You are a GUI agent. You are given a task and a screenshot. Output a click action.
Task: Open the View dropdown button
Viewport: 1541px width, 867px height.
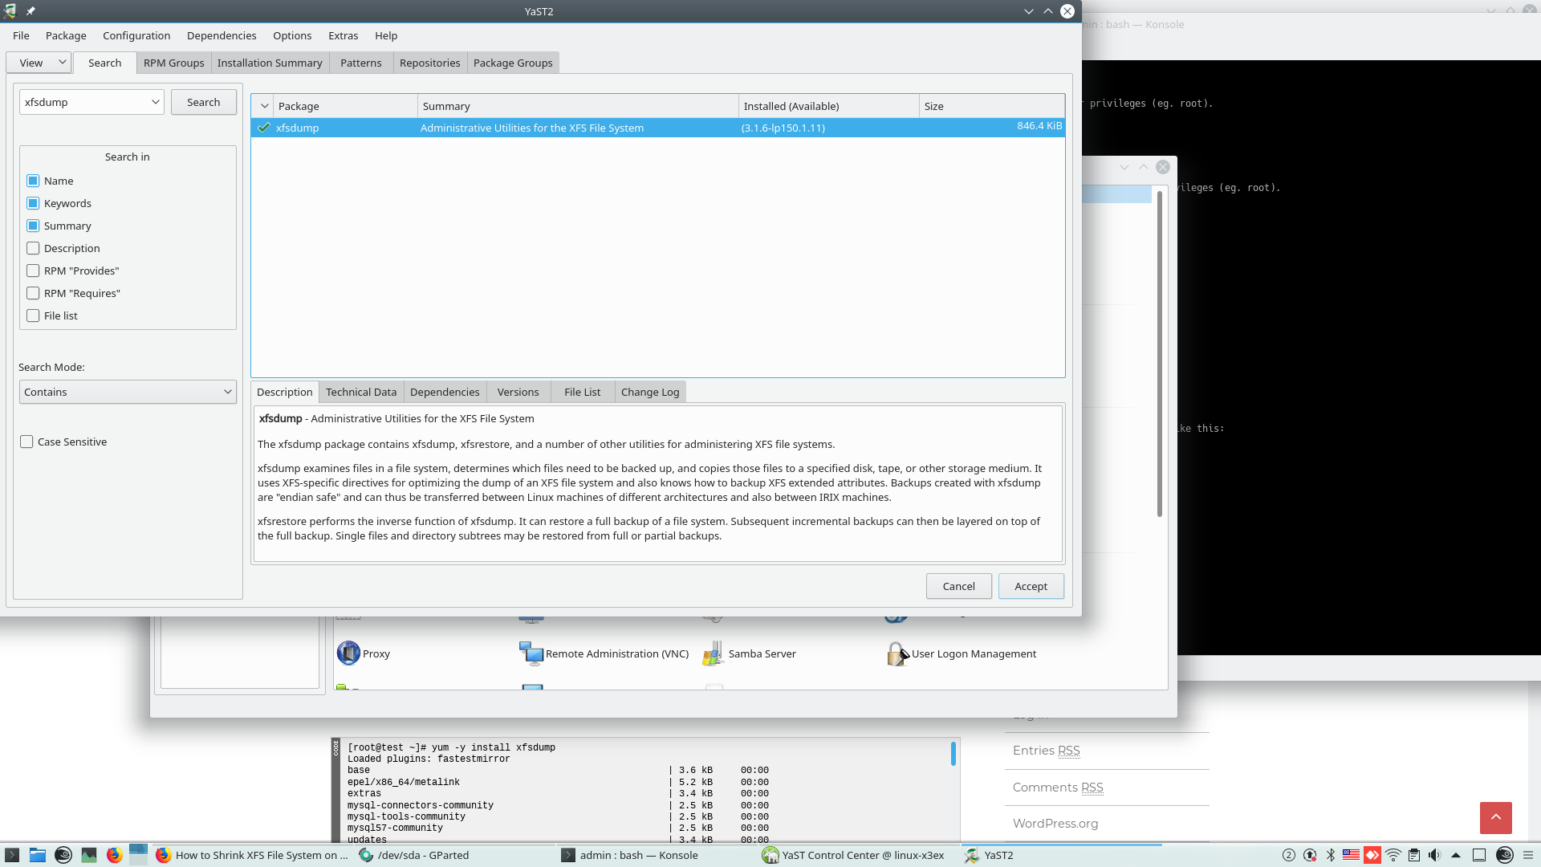[x=39, y=63]
